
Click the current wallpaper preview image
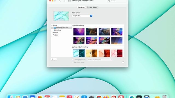coord(61,16)
